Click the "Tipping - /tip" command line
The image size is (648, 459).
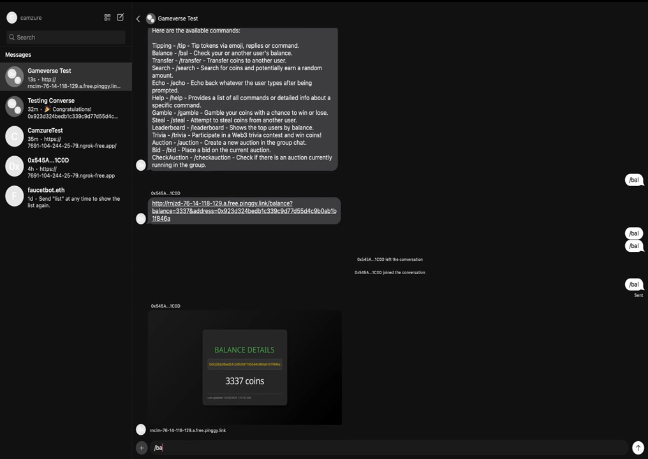[225, 46]
